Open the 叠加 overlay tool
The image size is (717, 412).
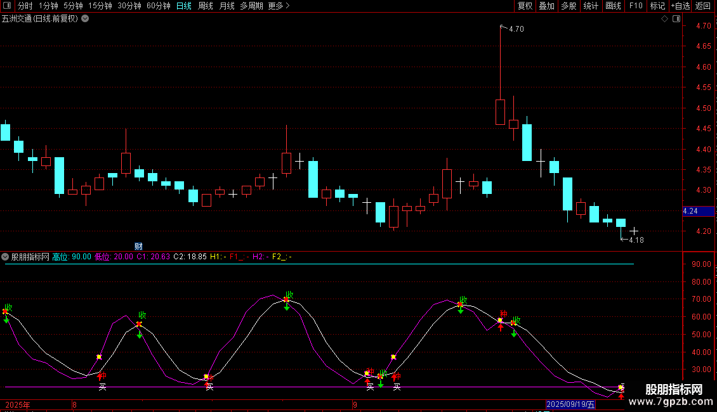pyautogui.click(x=546, y=6)
